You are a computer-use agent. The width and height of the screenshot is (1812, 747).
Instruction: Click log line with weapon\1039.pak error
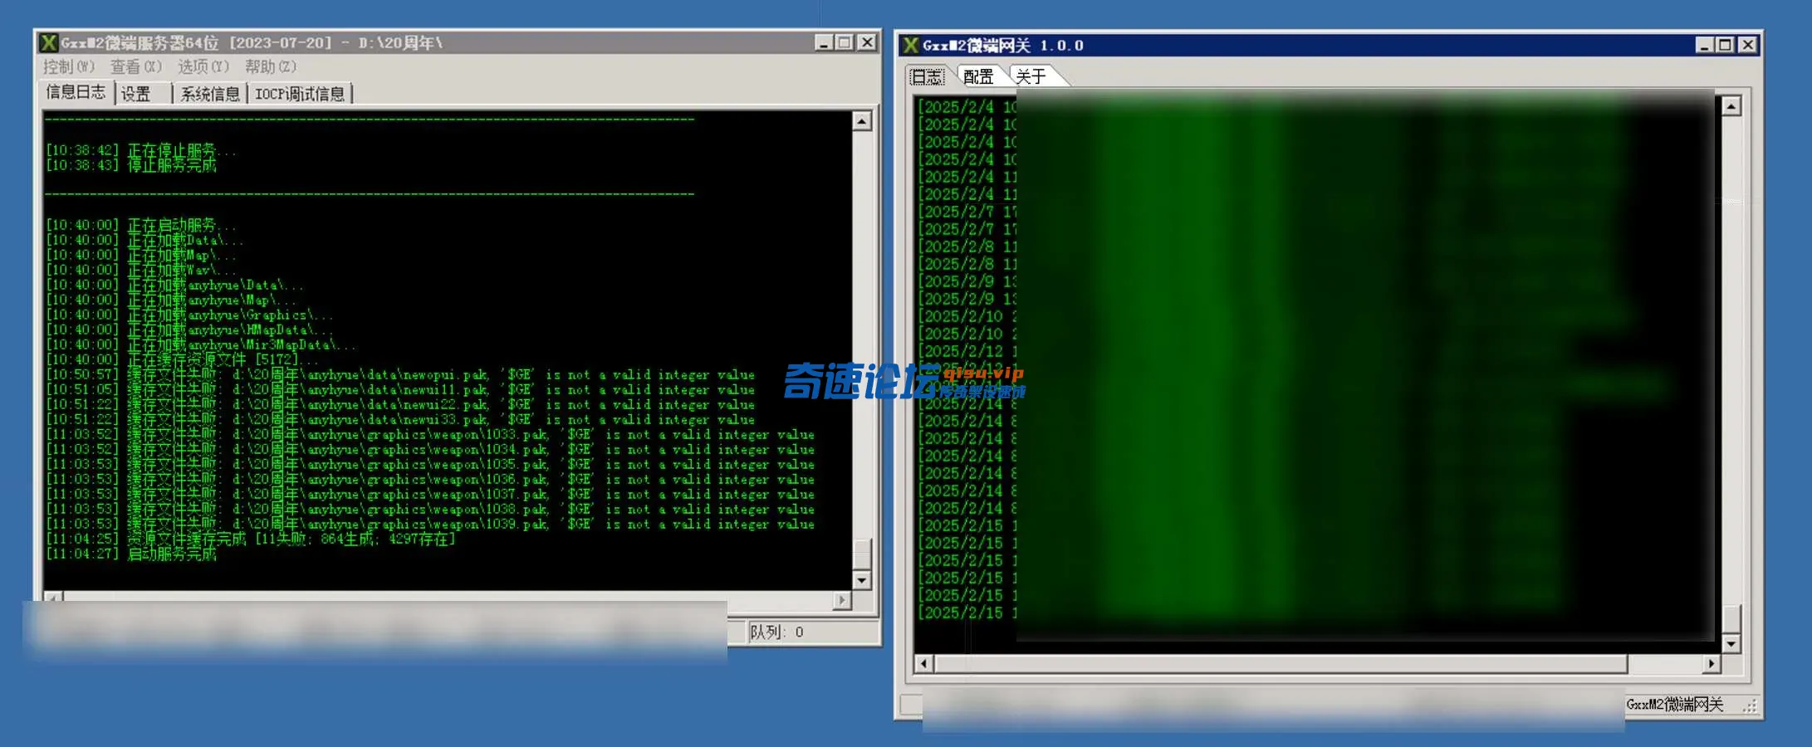click(x=430, y=524)
